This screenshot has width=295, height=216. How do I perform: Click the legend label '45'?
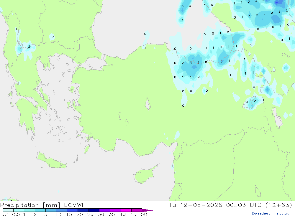tap(133, 214)
